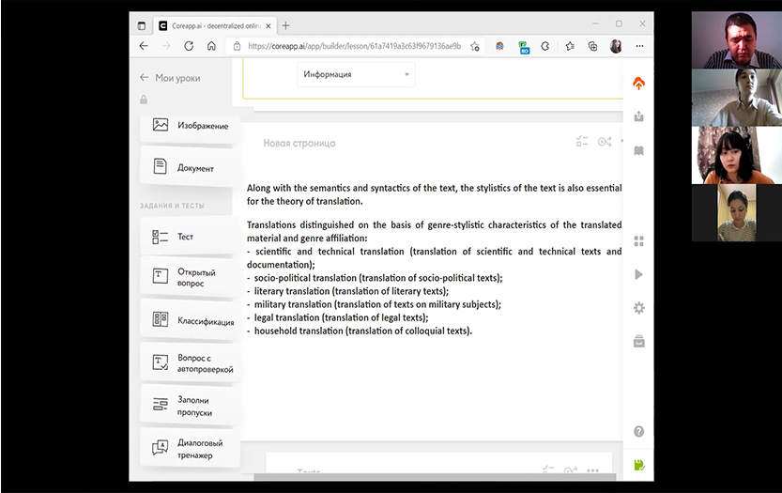The width and height of the screenshot is (782, 493).
Task: Click the checklist icon beside Новая страница
Action: tap(582, 142)
